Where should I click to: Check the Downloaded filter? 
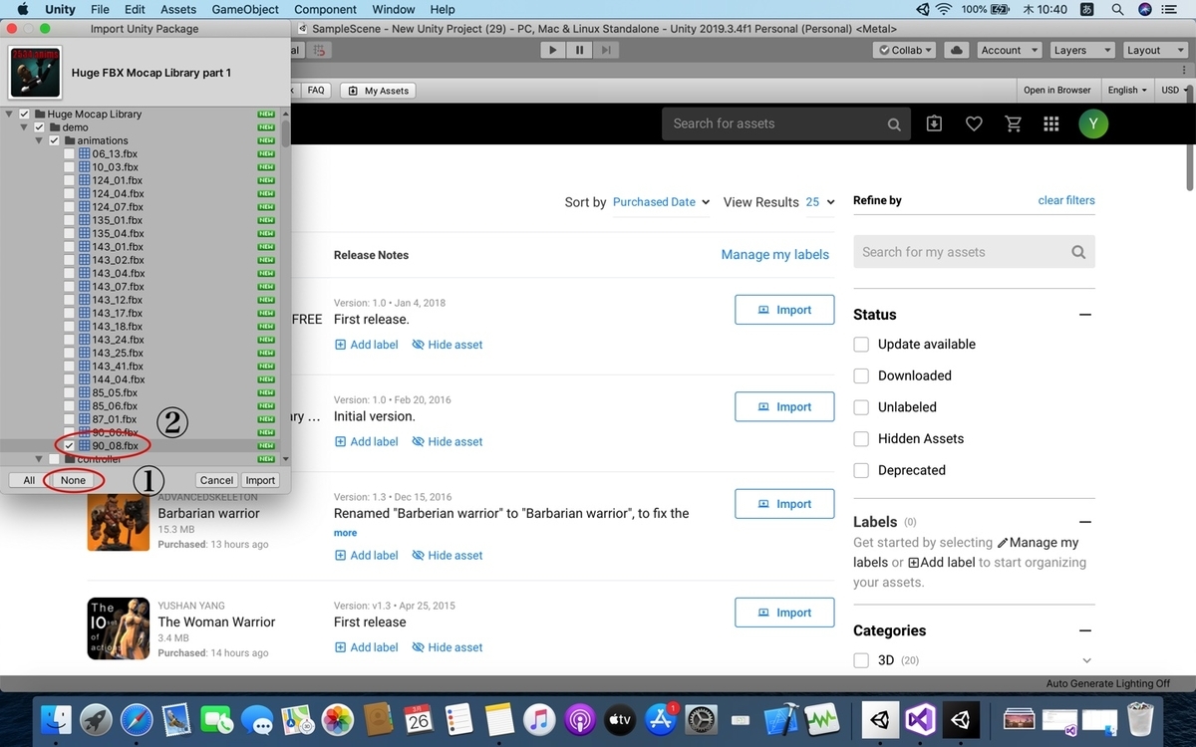[861, 375]
